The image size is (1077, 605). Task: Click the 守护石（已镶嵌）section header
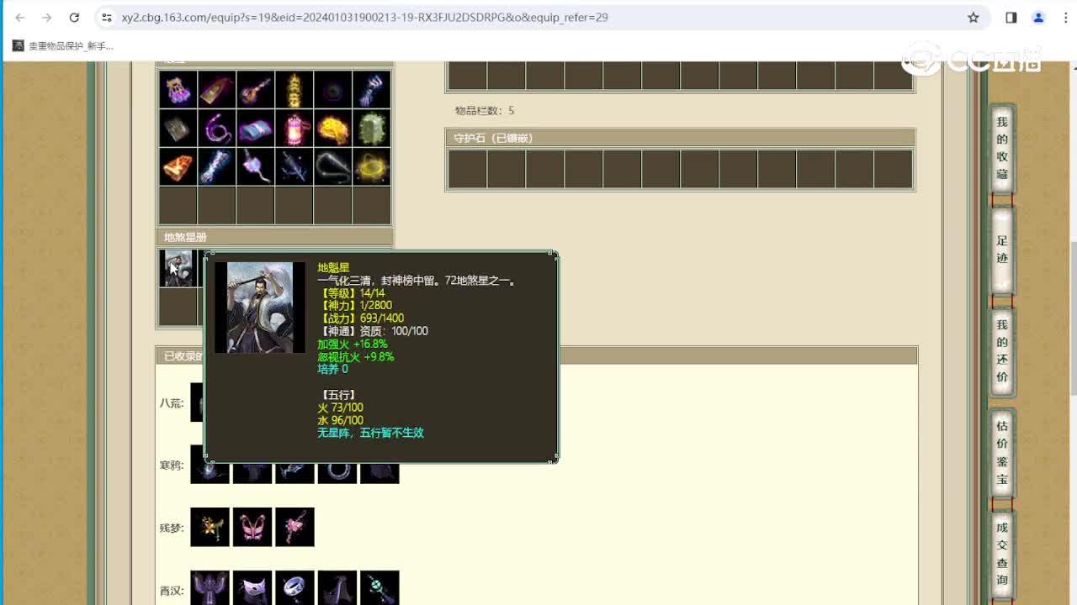(680, 138)
